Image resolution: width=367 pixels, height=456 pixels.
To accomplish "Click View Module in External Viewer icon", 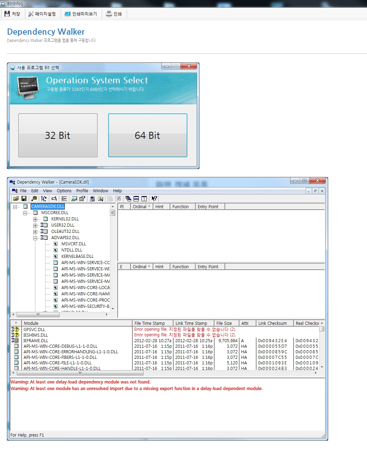I will point(74,199).
